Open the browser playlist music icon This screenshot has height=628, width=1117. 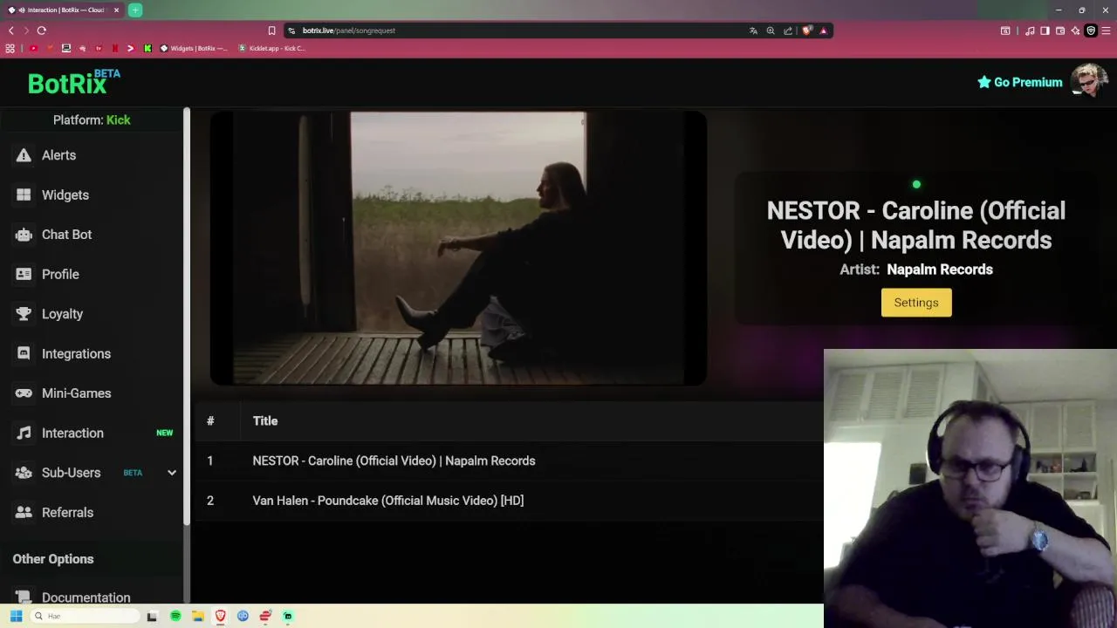(x=1030, y=31)
